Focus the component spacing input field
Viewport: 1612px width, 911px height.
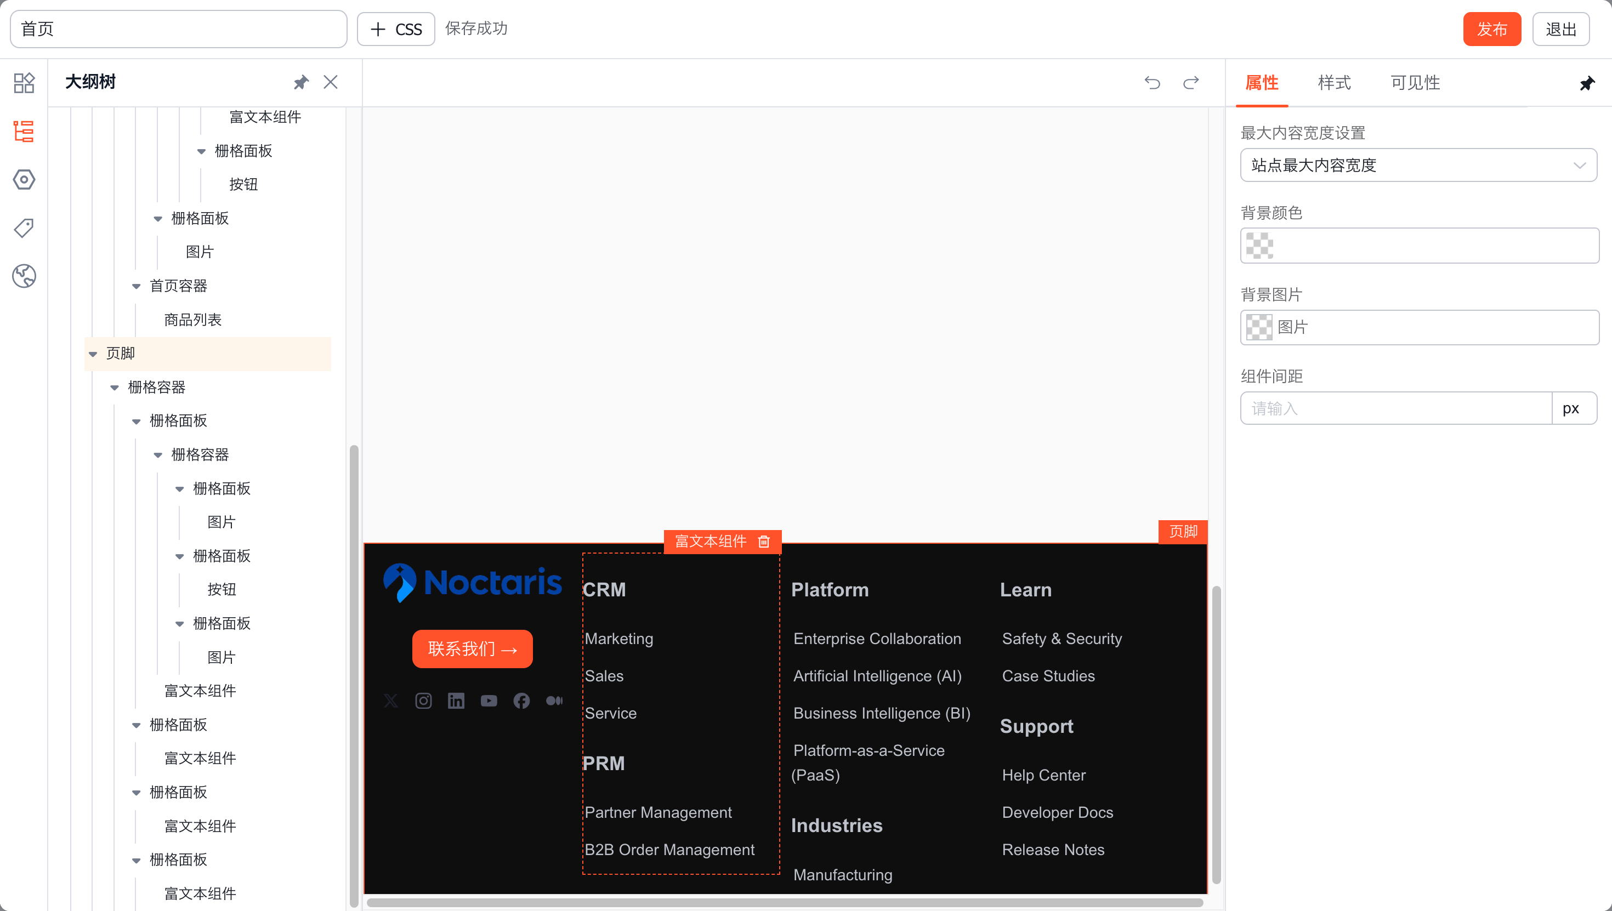[x=1395, y=408]
